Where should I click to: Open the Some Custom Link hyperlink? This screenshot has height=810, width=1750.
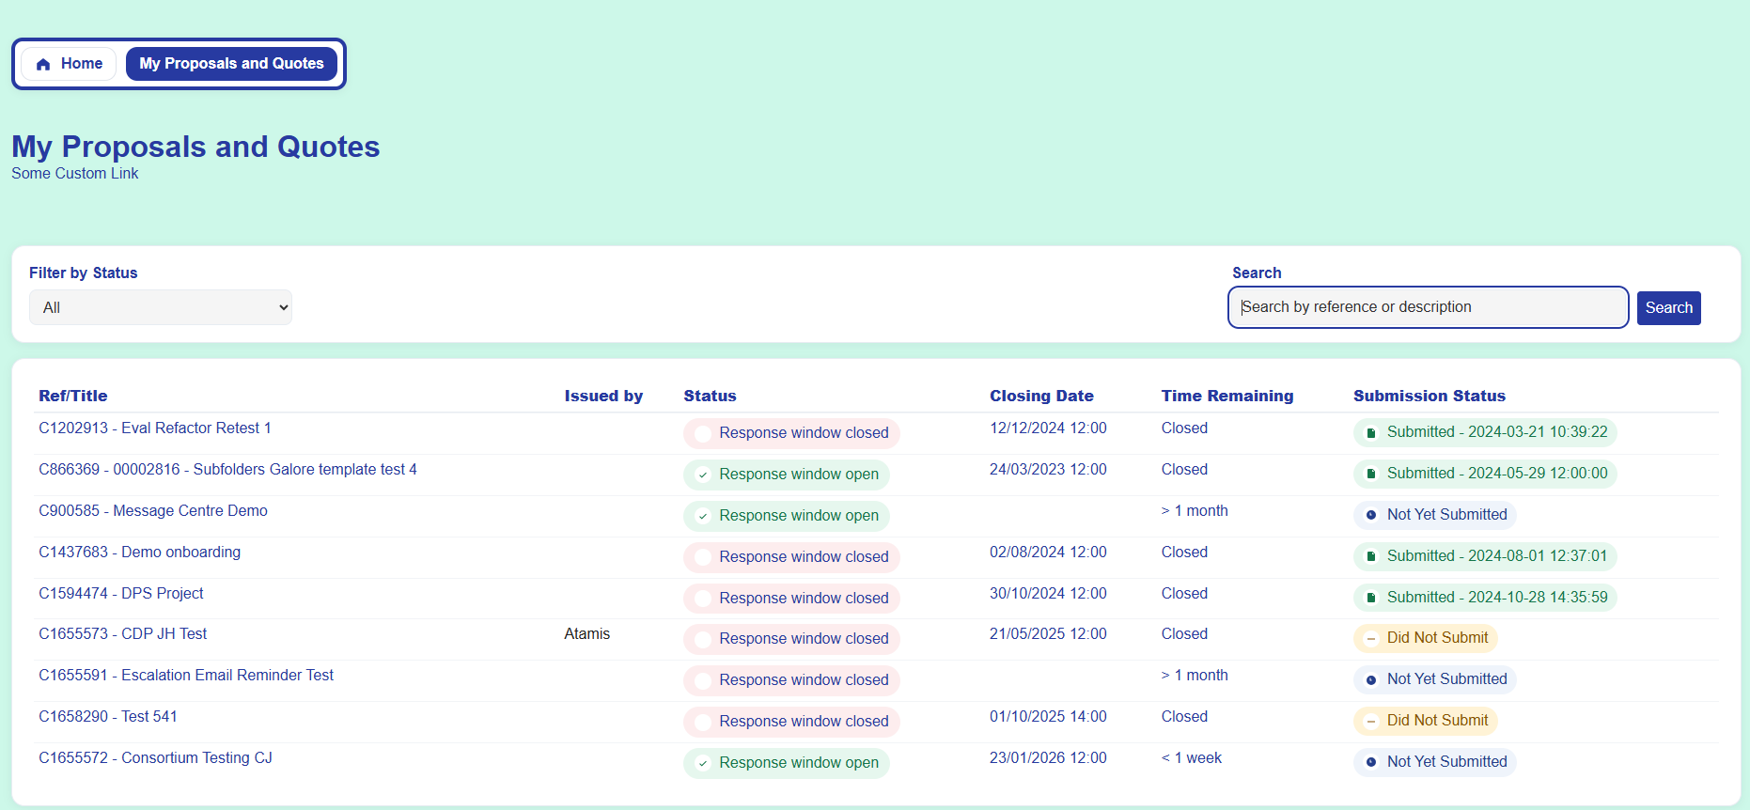(75, 174)
